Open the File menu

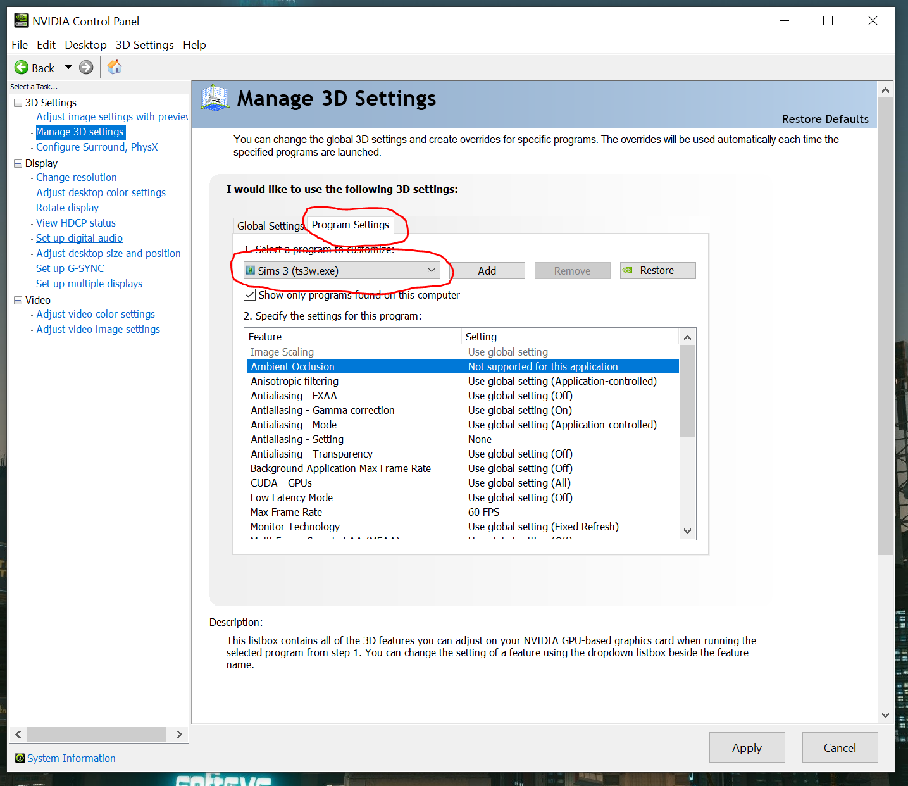[x=20, y=45]
